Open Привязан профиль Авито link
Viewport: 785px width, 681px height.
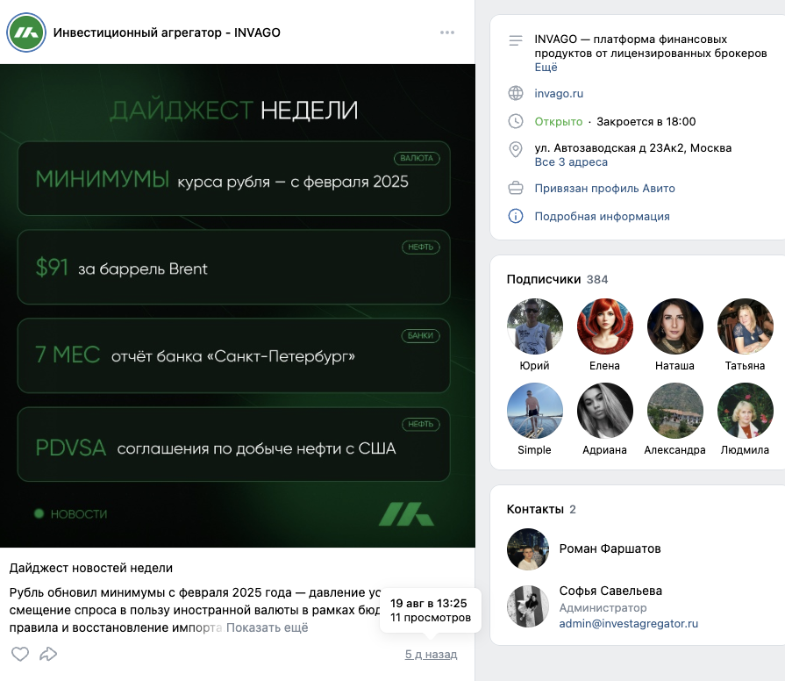coord(605,189)
